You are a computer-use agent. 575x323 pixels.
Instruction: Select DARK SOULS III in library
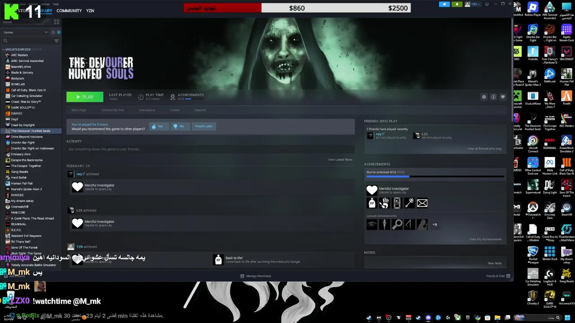pyautogui.click(x=22, y=108)
